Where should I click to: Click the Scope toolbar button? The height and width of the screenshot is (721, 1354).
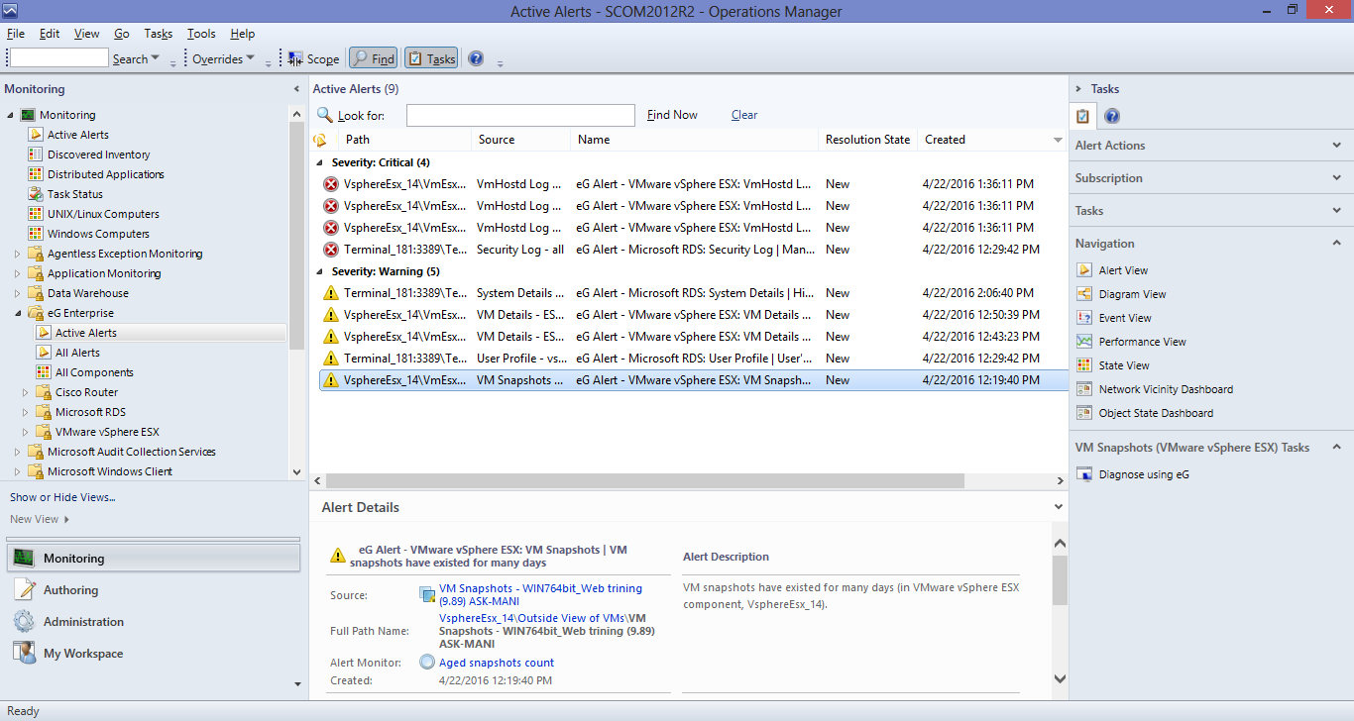(x=313, y=58)
